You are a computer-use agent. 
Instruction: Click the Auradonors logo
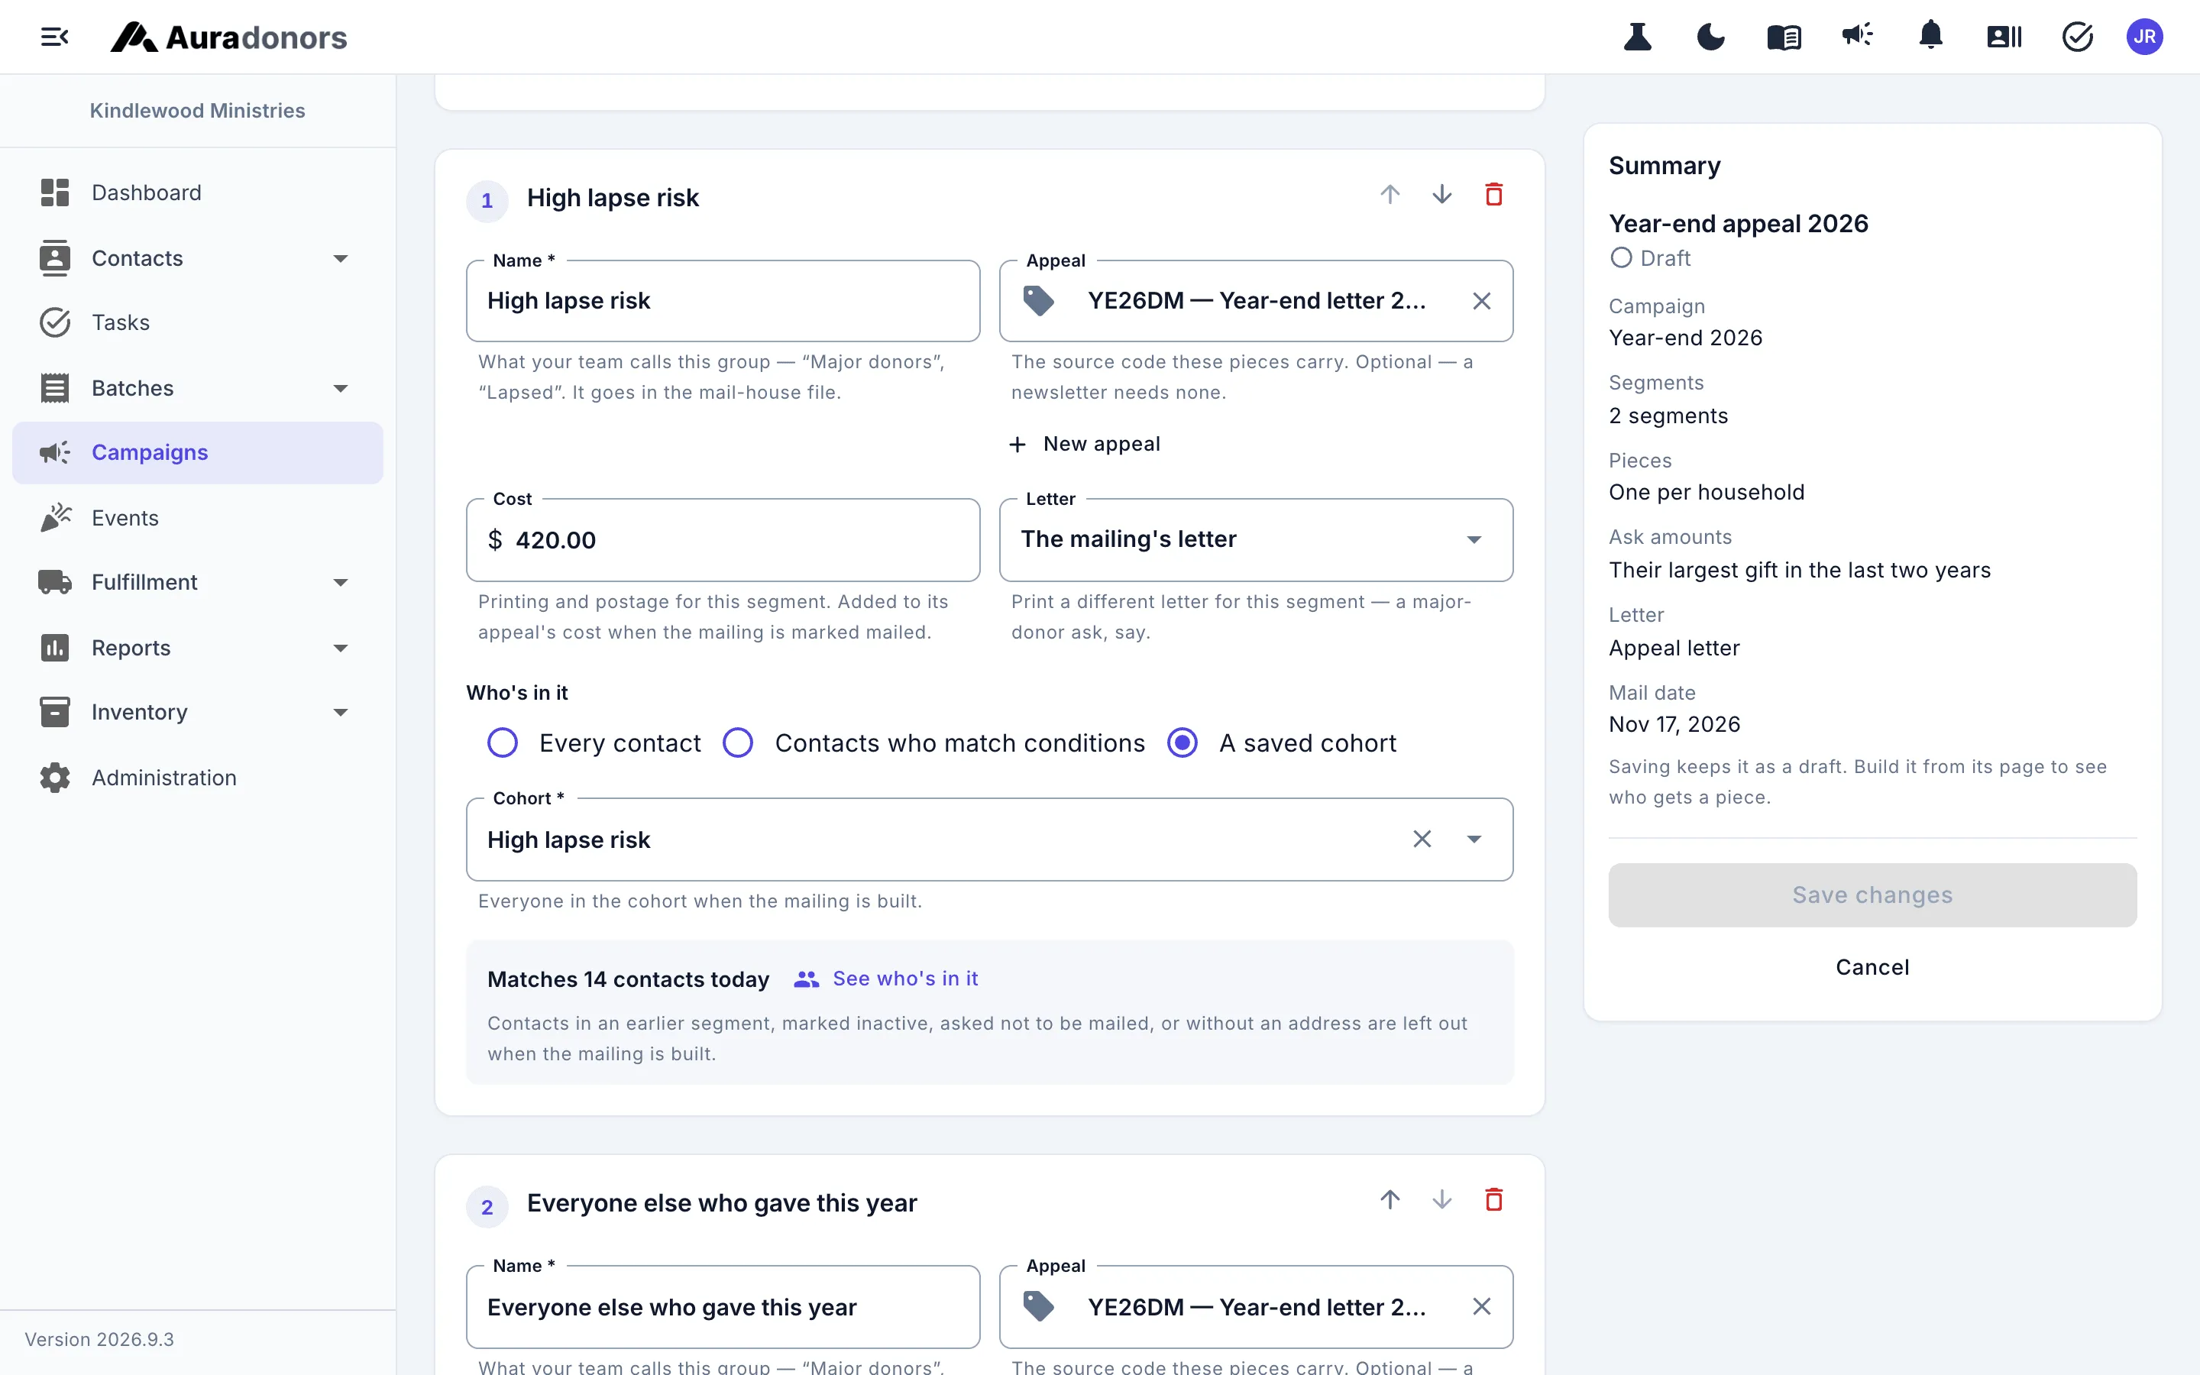click(228, 37)
